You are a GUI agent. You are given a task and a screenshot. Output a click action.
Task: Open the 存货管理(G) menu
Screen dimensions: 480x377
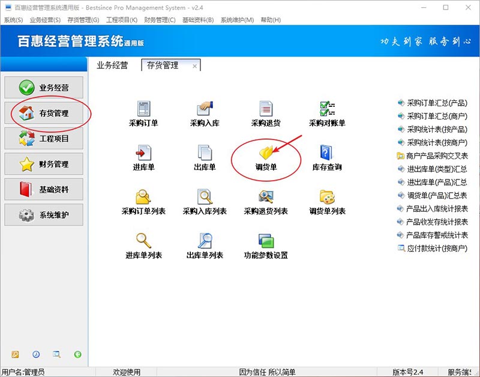[x=83, y=20]
